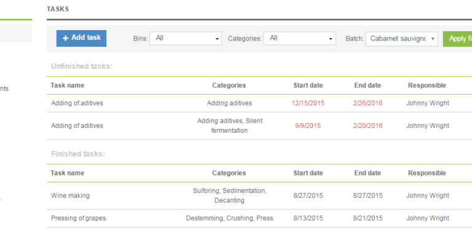
Task: Open the Bins dropdown
Action: click(186, 39)
